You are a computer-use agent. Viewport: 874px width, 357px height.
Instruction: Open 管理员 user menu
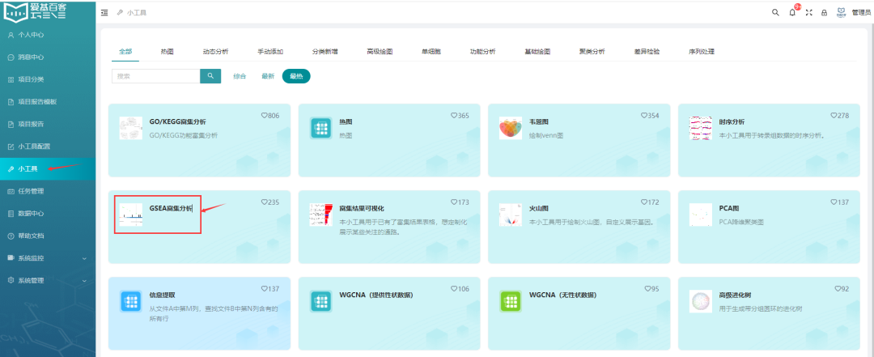[861, 12]
